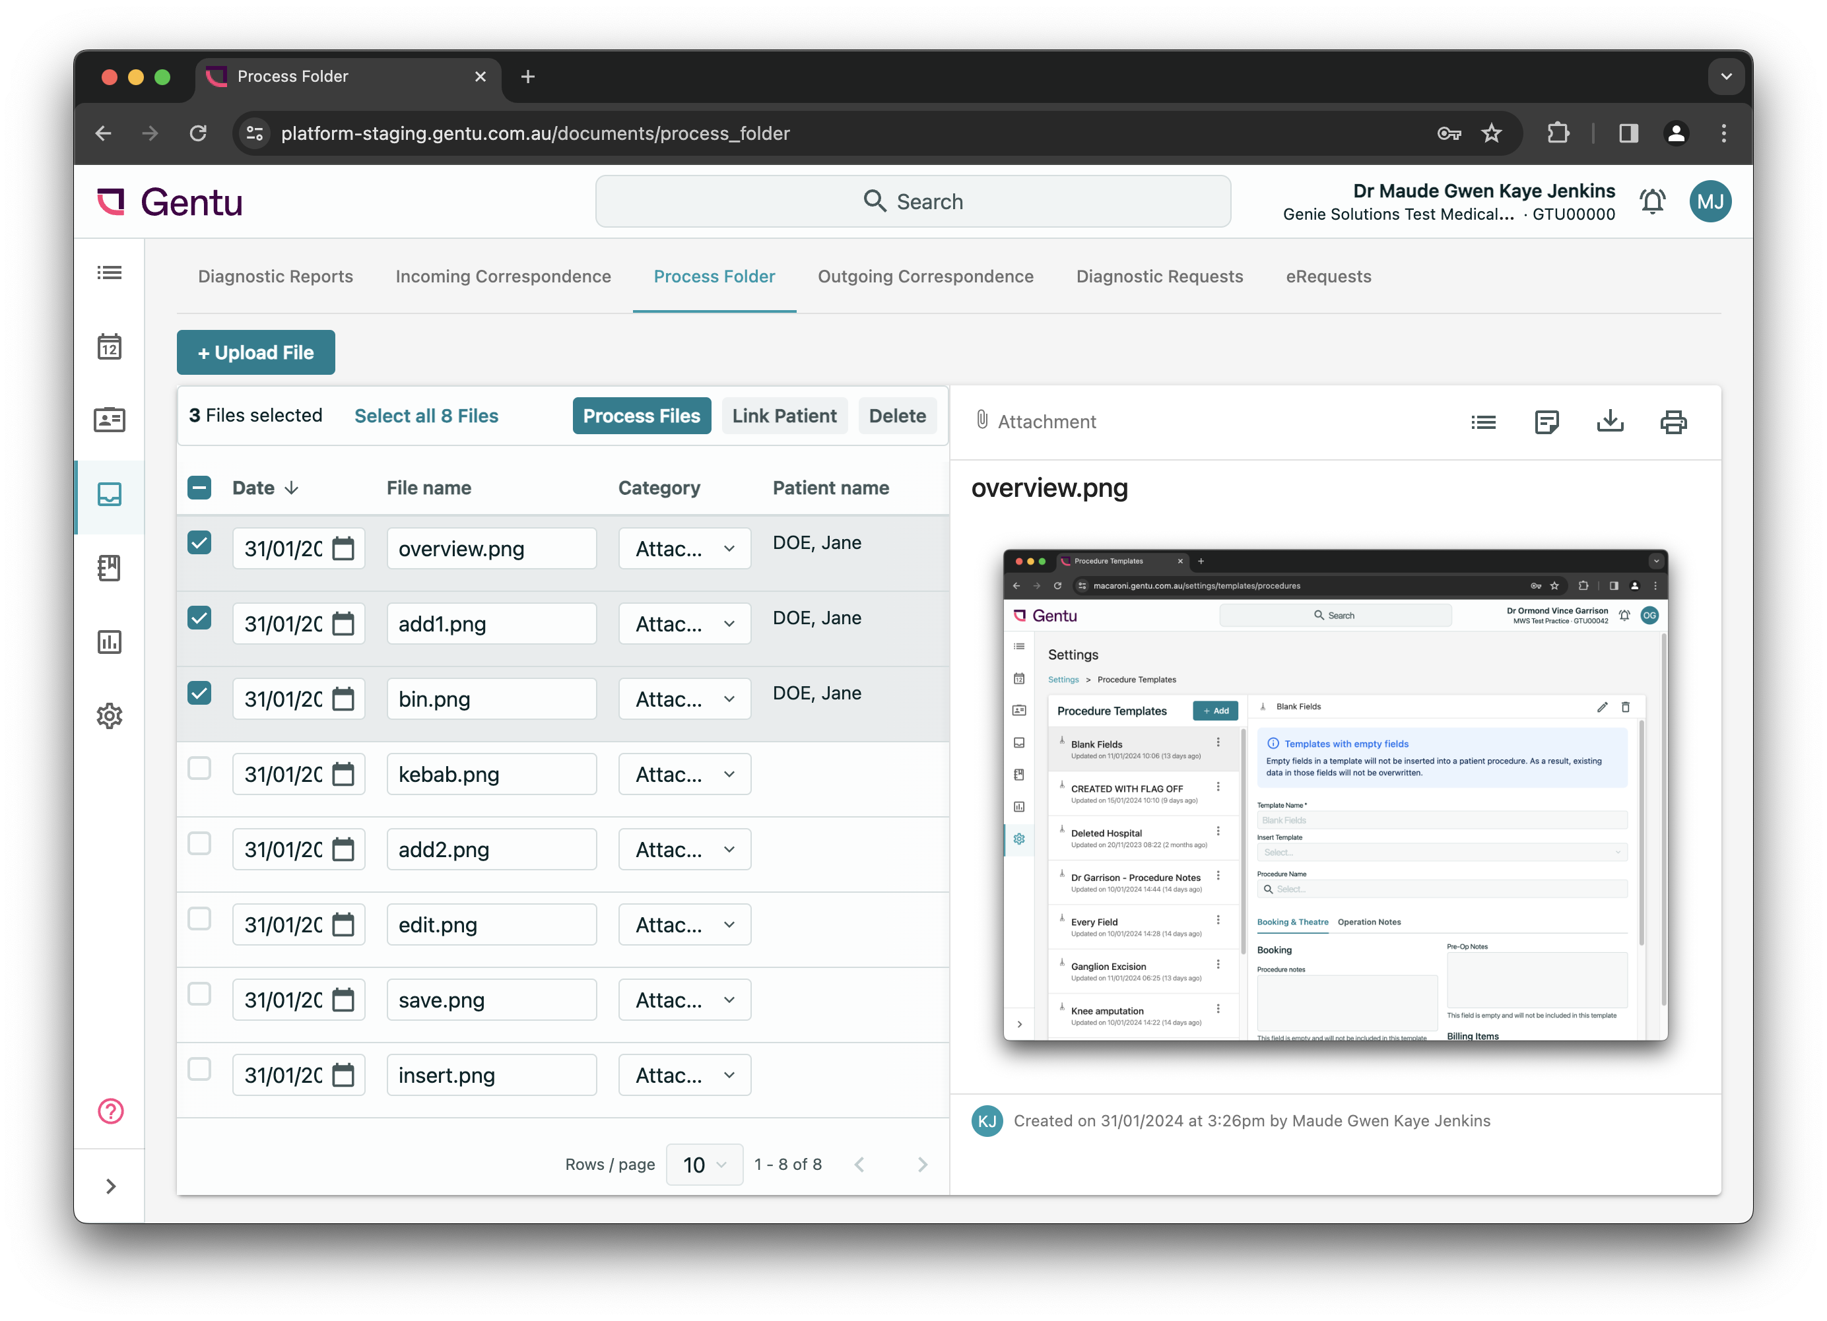This screenshot has height=1321, width=1827.
Task: Click the Process Files button
Action: 641,416
